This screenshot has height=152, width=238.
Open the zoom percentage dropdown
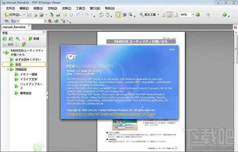[x=193, y=15]
